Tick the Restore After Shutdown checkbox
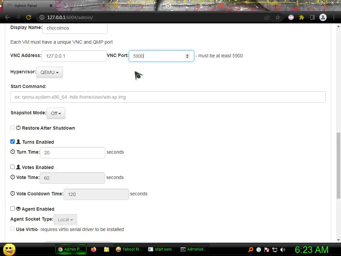Viewport: 341px width, 256px height. (12, 128)
